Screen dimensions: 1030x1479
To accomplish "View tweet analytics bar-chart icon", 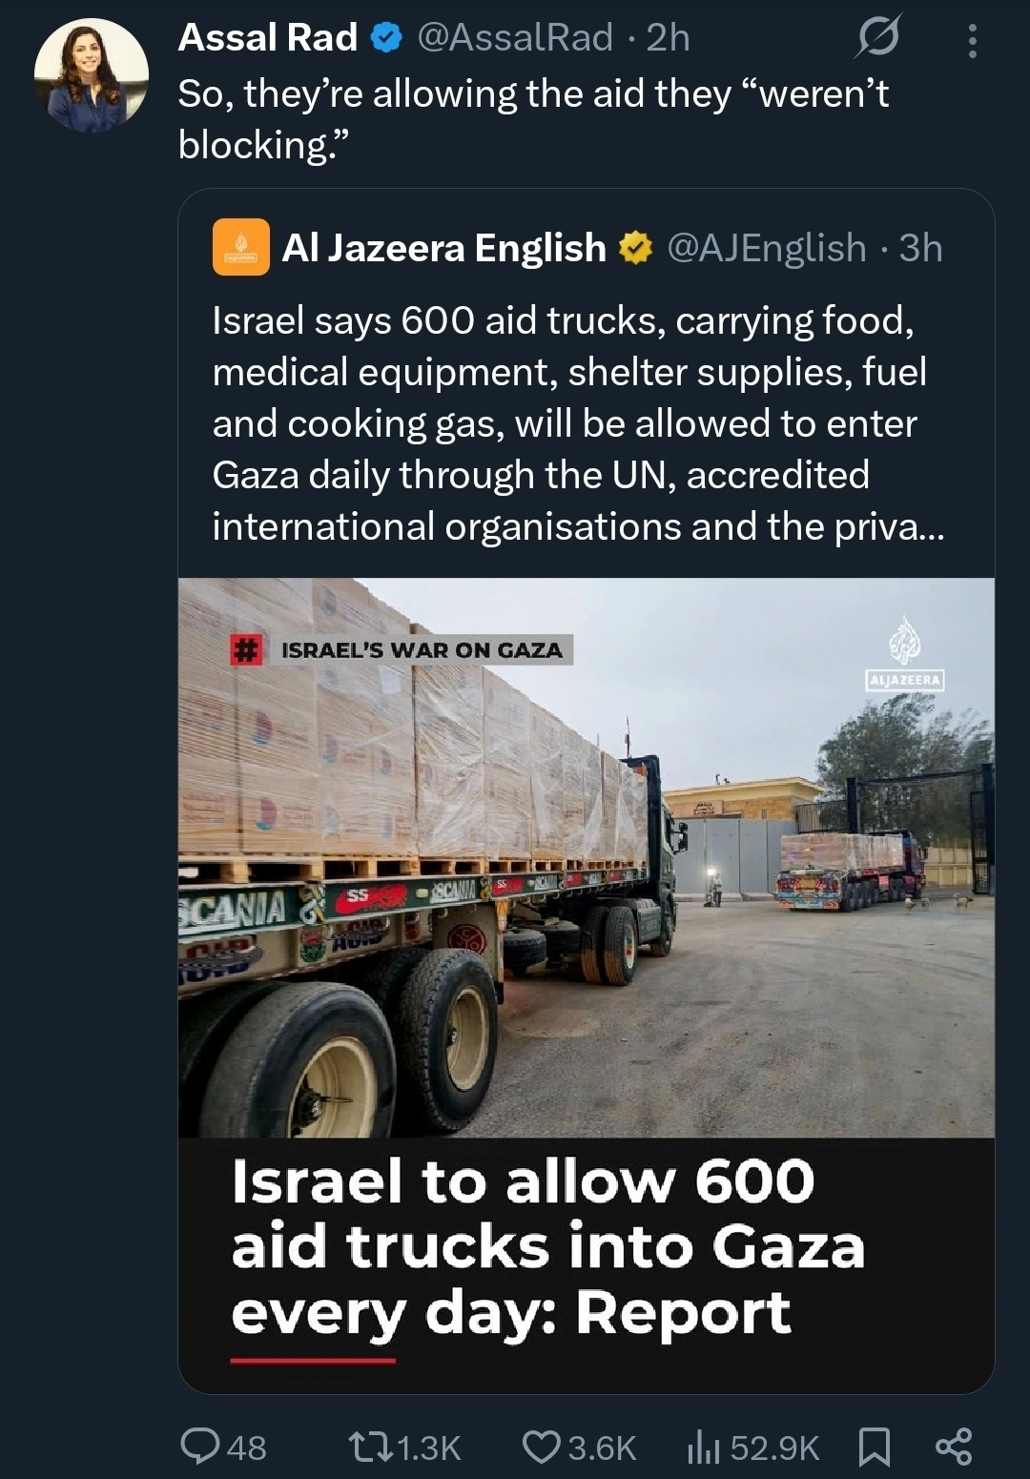I will pyautogui.click(x=704, y=1447).
